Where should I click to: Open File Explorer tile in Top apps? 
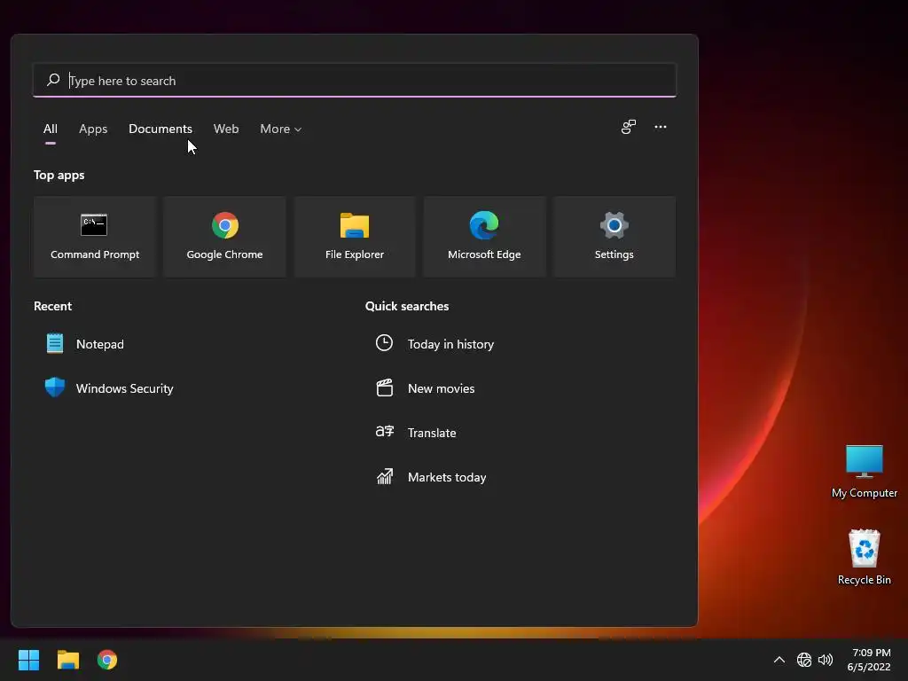(x=355, y=236)
